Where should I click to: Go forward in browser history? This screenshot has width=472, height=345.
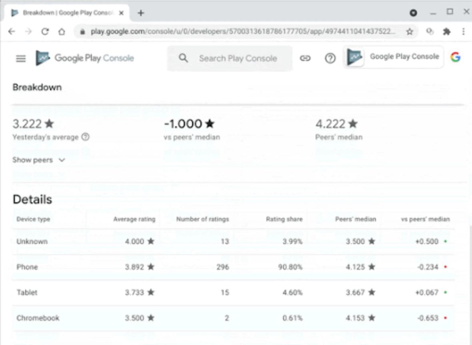tap(28, 31)
